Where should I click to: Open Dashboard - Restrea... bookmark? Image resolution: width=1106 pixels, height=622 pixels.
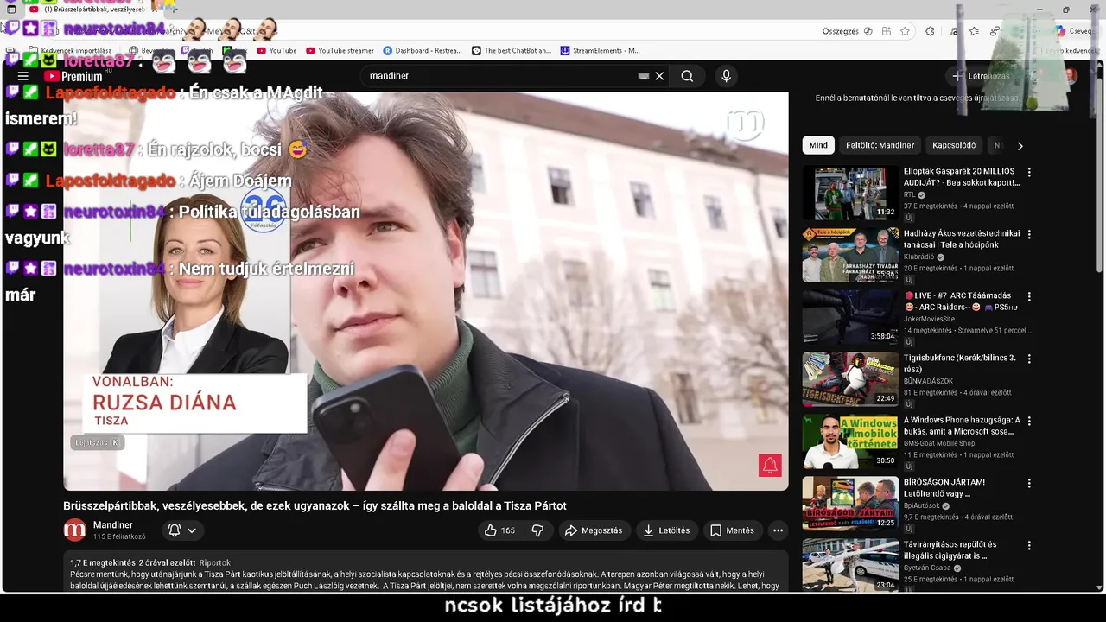(x=423, y=51)
